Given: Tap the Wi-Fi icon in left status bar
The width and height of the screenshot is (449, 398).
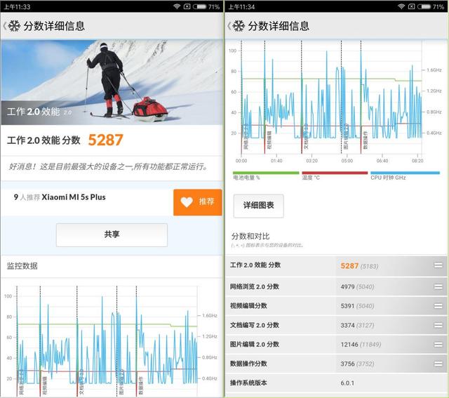Looking at the screenshot, I should tap(177, 6).
